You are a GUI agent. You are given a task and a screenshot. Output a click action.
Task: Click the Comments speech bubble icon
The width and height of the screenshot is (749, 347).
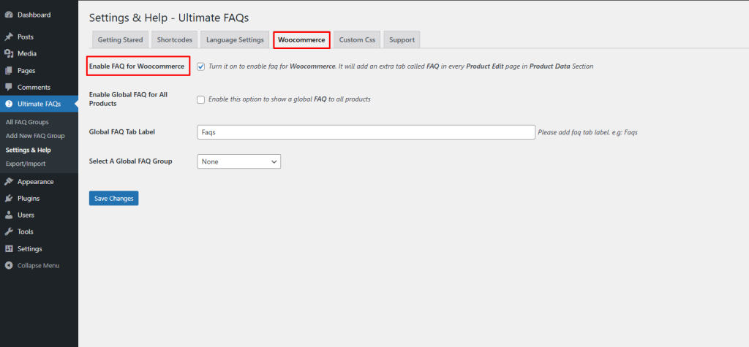pos(9,88)
